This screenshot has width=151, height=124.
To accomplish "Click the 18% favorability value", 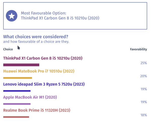I will (144, 115).
